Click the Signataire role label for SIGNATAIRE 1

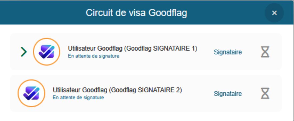[x=228, y=52]
